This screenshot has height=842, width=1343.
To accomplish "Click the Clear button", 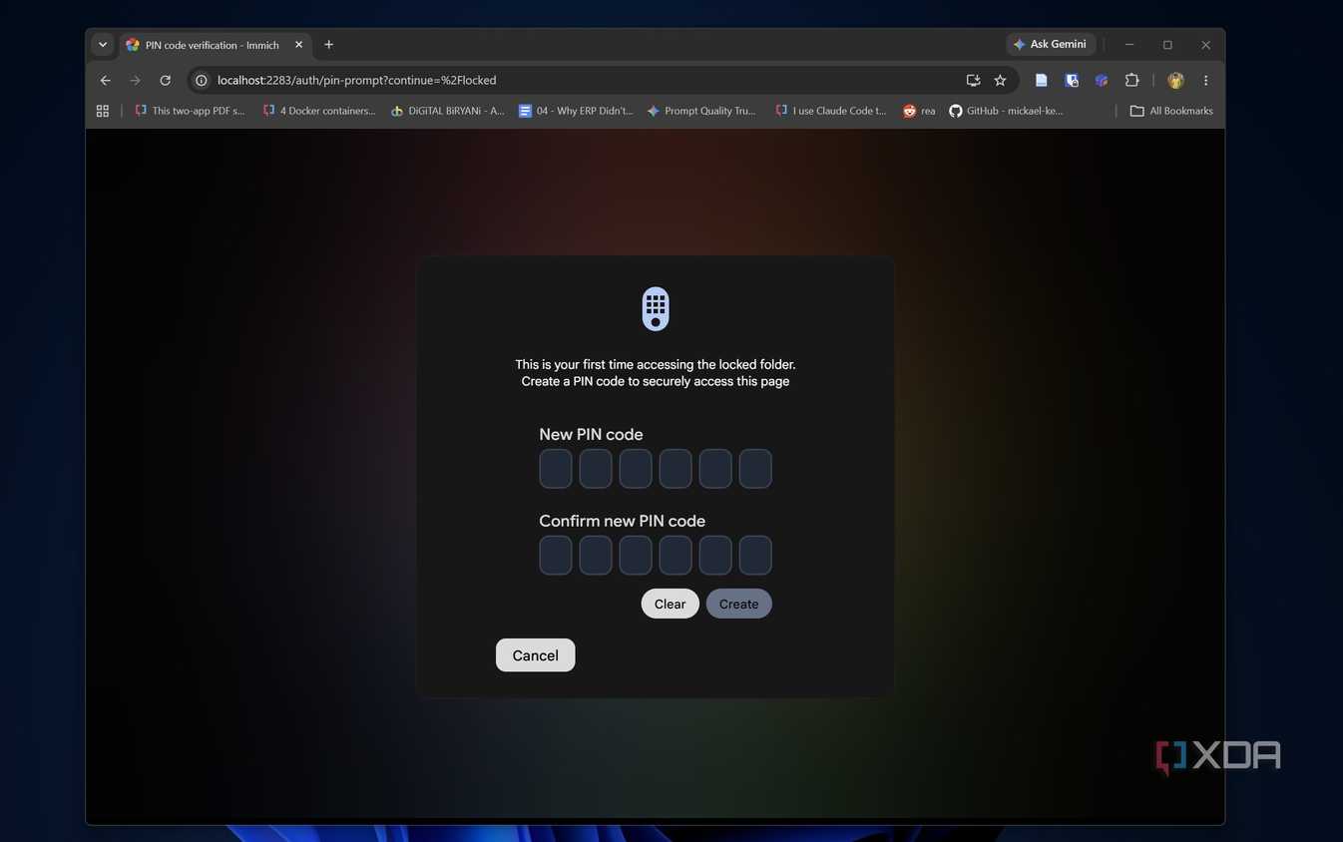I will pos(670,604).
